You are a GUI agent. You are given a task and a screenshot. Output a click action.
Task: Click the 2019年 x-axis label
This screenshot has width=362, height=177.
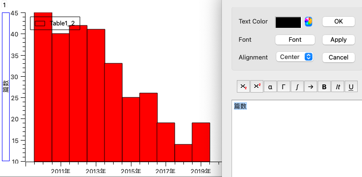coord(201,171)
